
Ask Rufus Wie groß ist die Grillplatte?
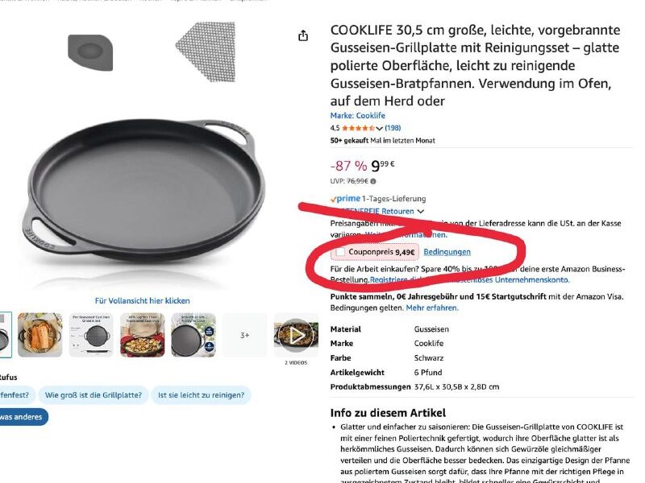pos(94,395)
